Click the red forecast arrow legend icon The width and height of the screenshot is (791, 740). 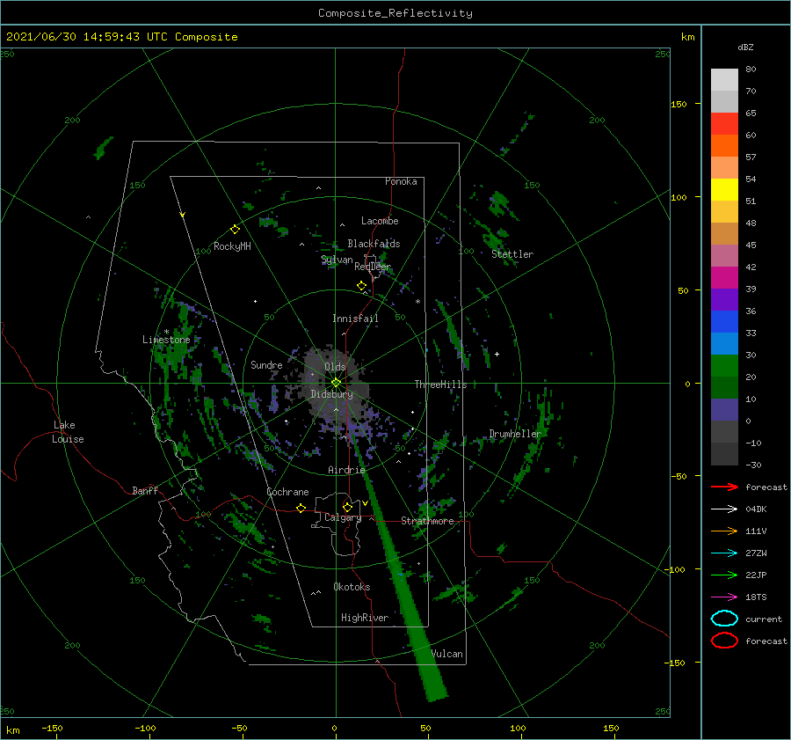(724, 487)
